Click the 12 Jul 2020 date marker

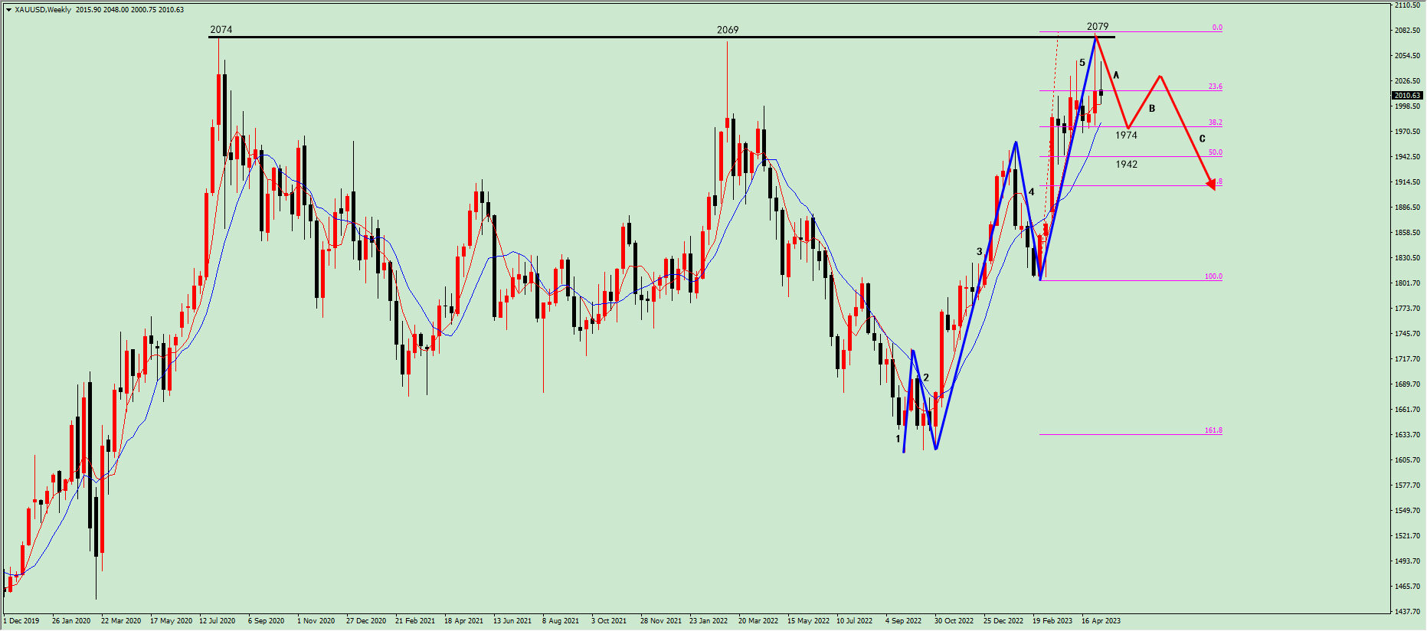point(218,620)
